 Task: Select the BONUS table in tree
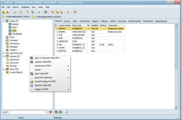coord(15,24)
